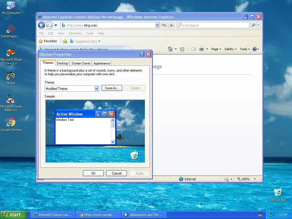292x219 pixels.
Task: Open the Page dropdown in command bar
Action: coord(216,49)
